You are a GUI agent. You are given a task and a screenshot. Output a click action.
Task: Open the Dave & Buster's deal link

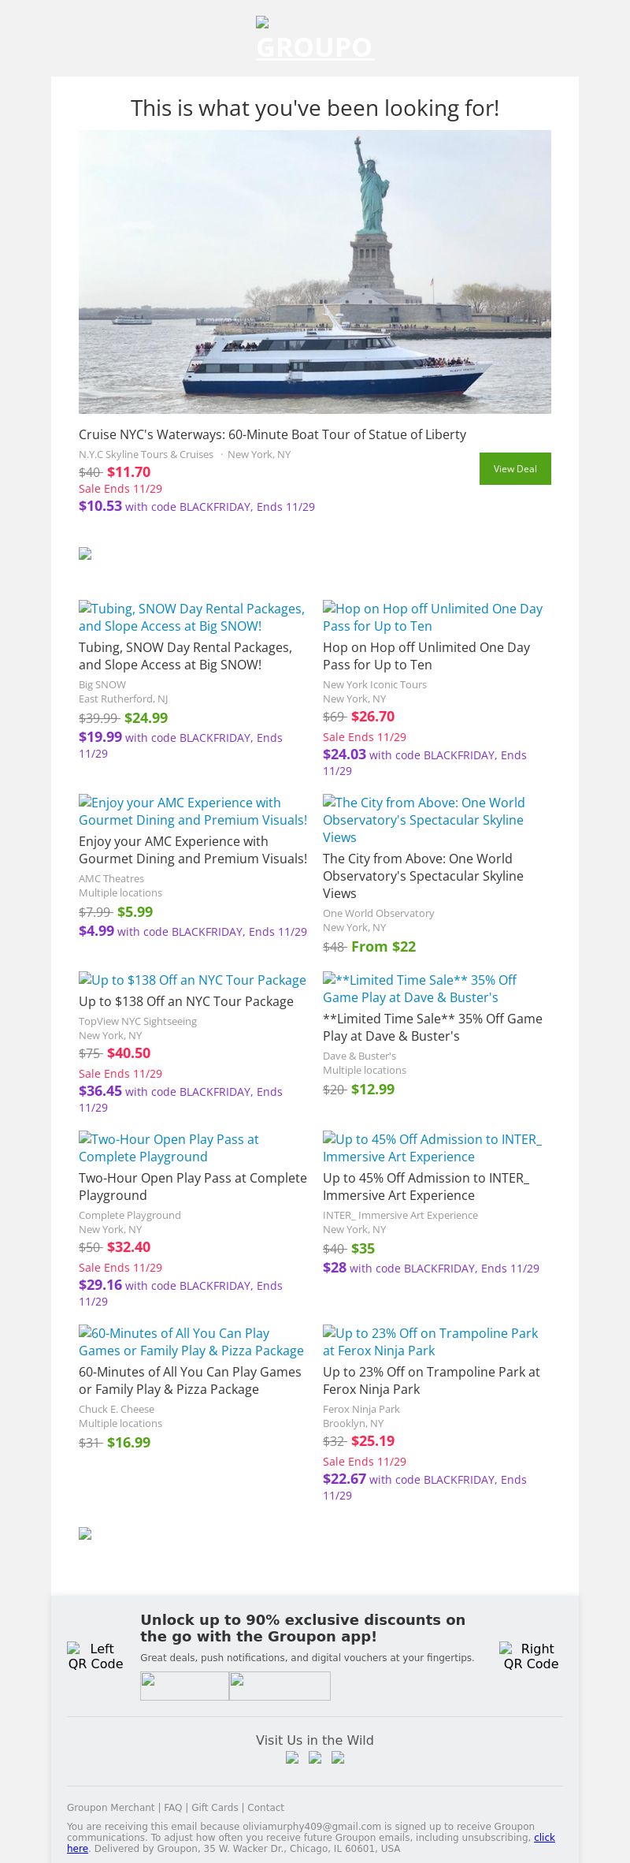pos(420,989)
